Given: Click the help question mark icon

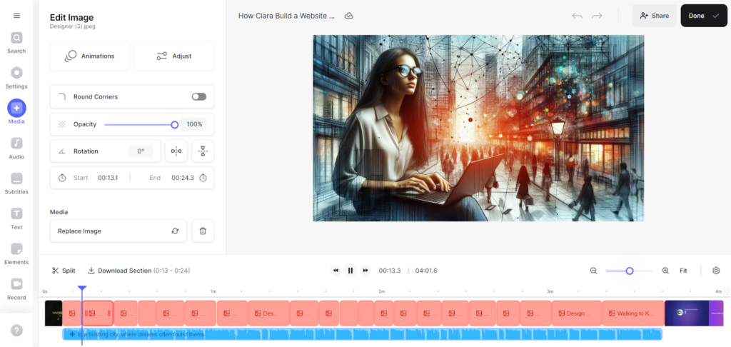Looking at the screenshot, I should click(x=17, y=330).
